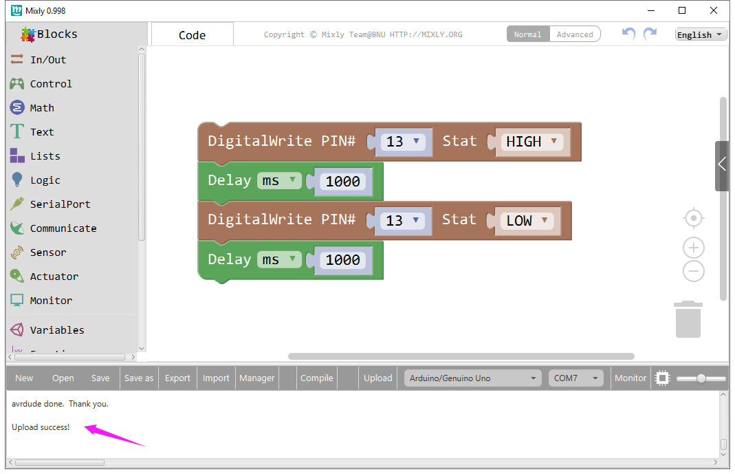Expand the side panel arrow handle
The height and width of the screenshot is (474, 735).
(x=722, y=164)
